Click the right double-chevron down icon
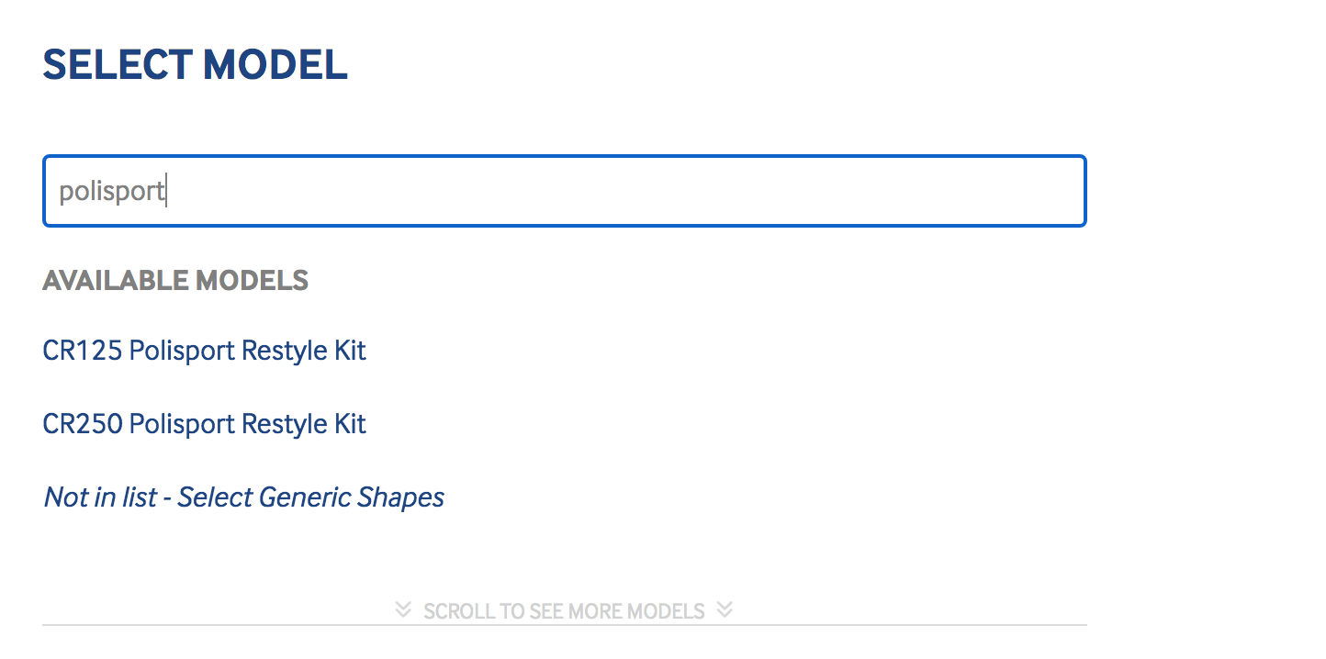1326x659 pixels. coord(725,610)
